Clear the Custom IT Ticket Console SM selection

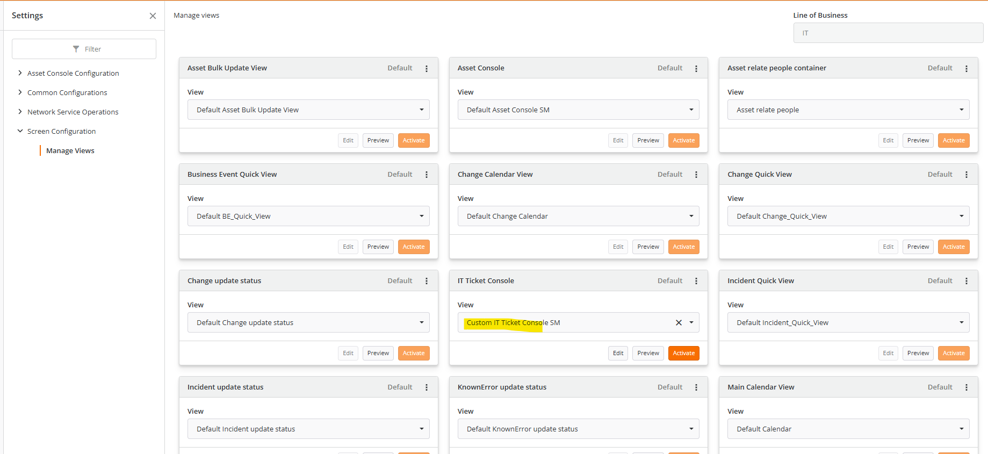point(679,322)
